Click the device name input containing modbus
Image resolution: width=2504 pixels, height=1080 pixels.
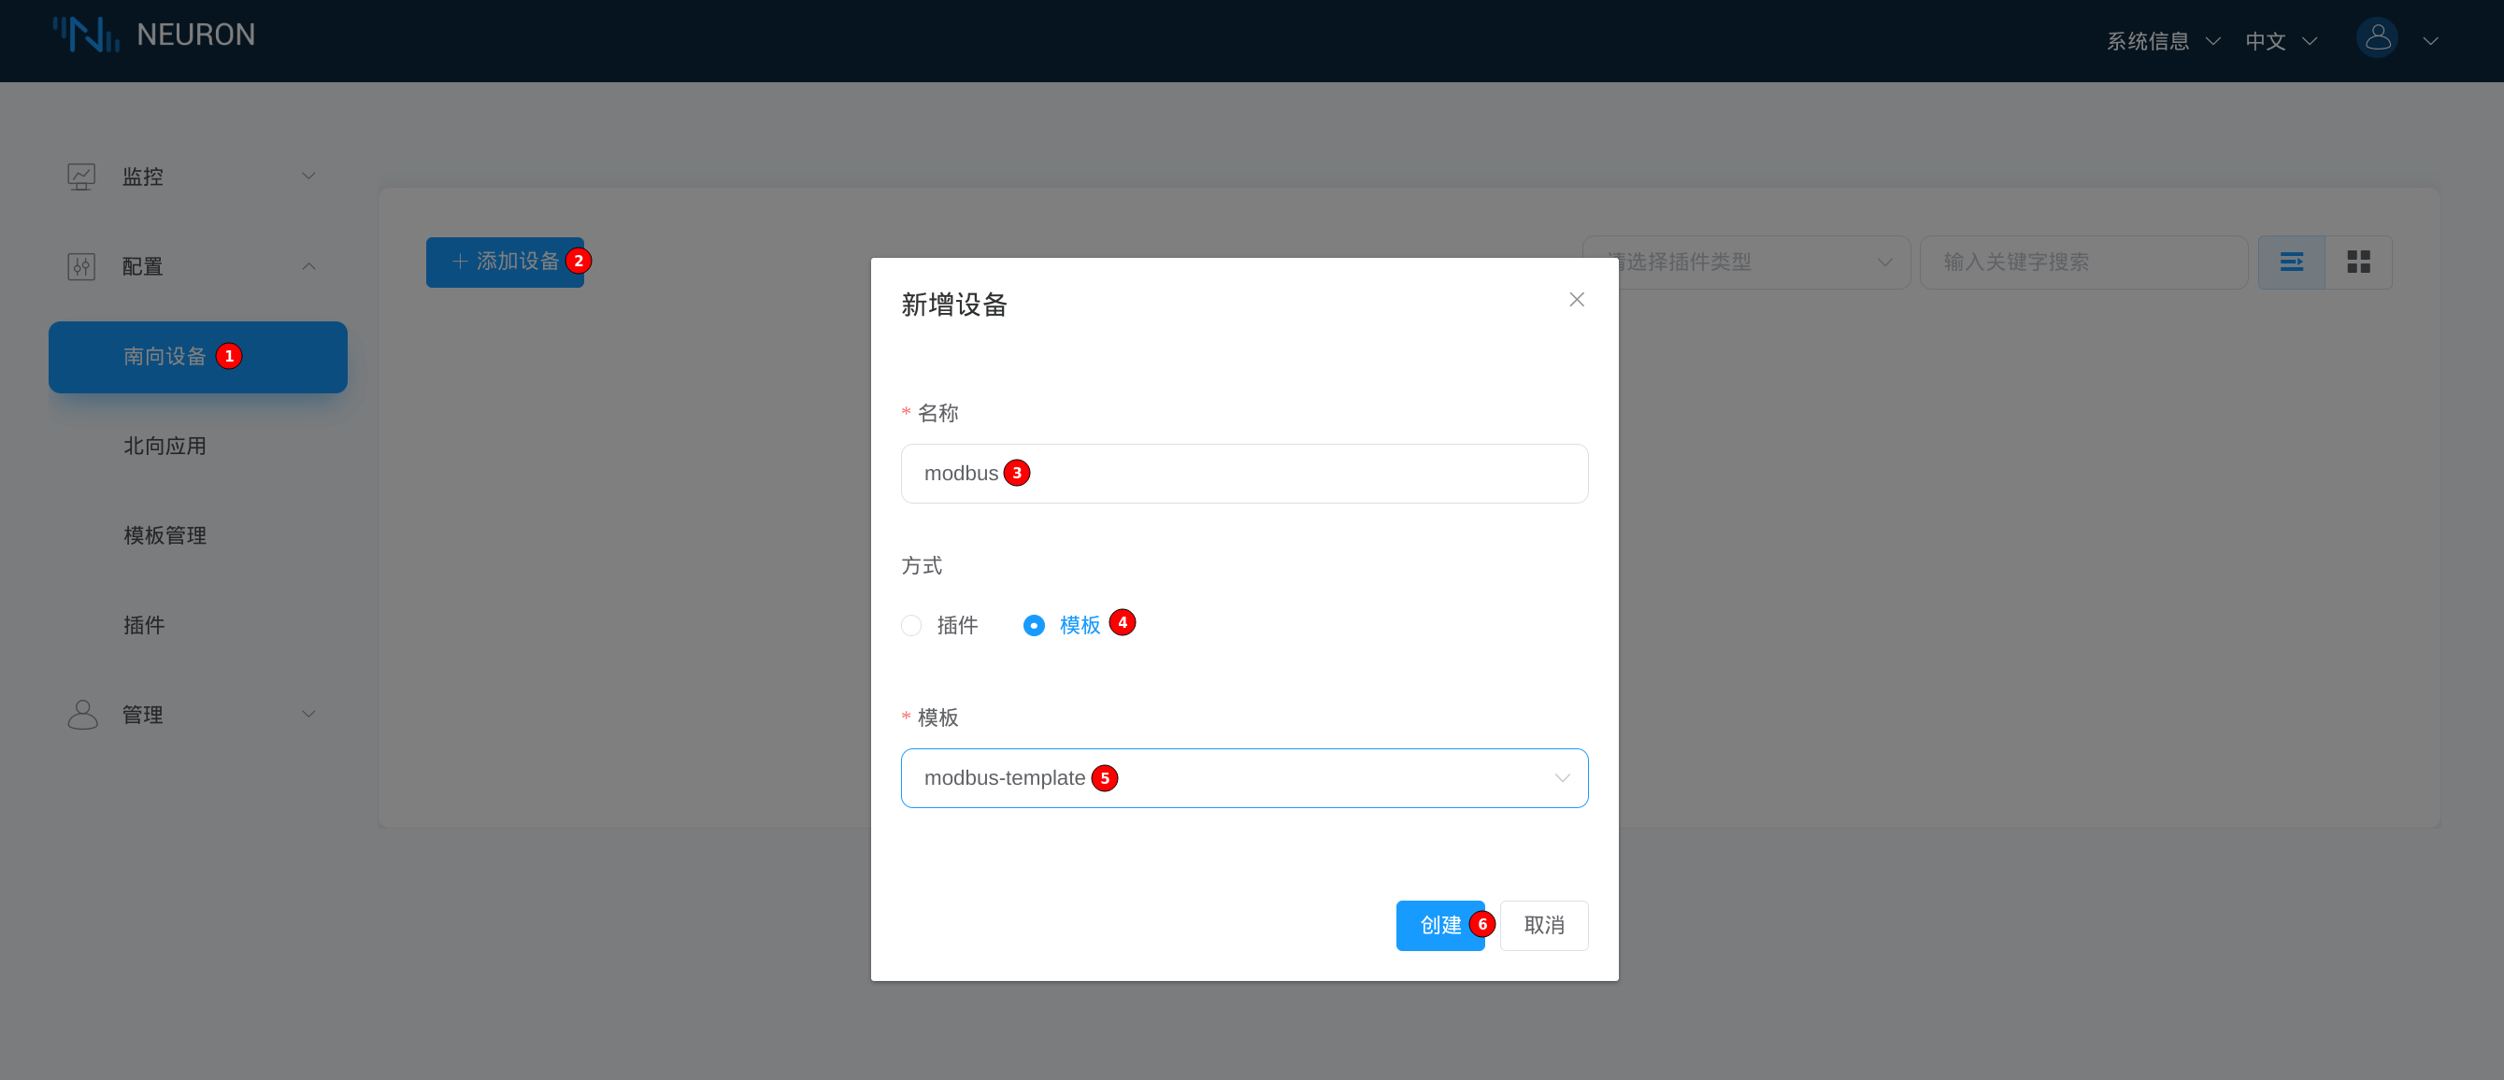pyautogui.click(x=1244, y=473)
